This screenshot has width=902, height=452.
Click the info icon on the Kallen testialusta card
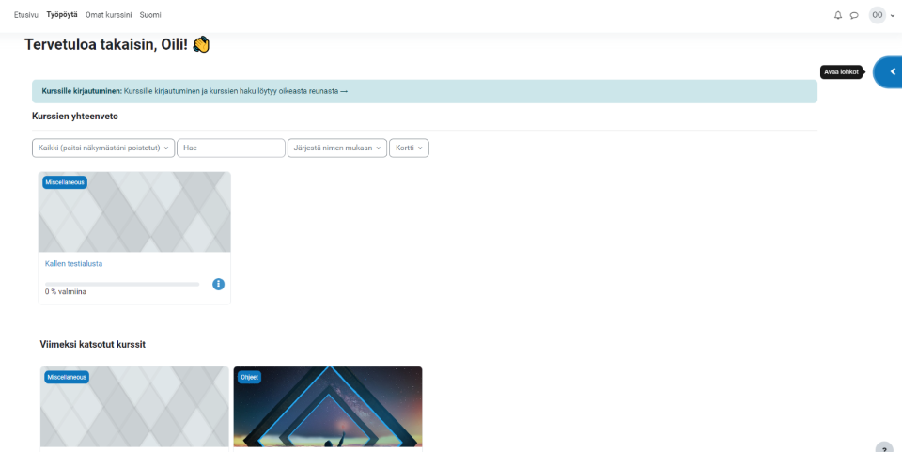pos(219,284)
